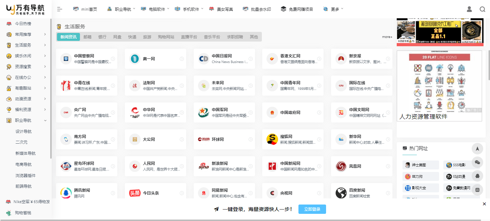Click the 环球网 logo icon
The width and height of the screenshot is (490, 221).
click(x=203, y=139)
